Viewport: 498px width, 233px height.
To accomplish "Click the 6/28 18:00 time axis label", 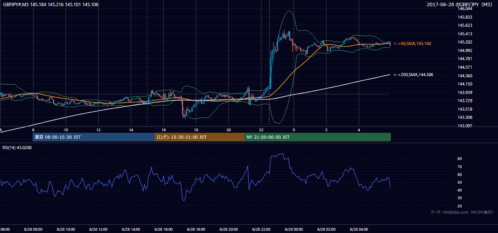I will pyautogui.click(x=196, y=229).
